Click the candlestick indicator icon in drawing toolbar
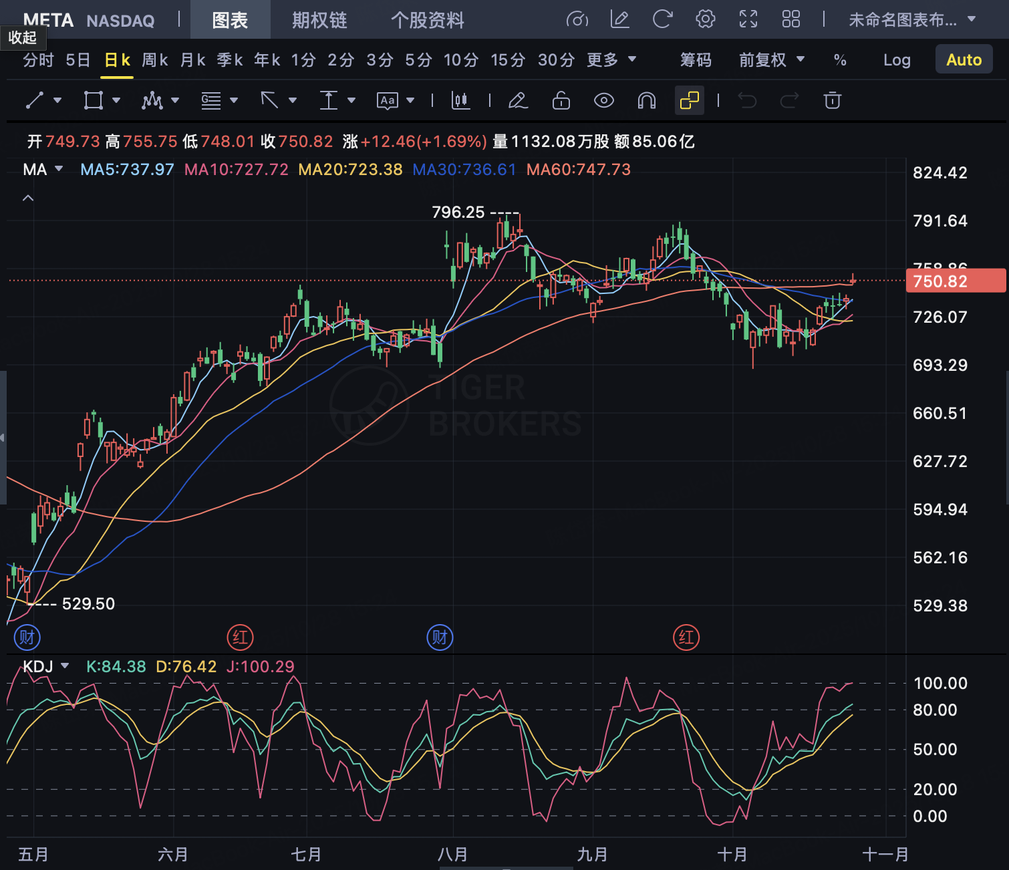1009x870 pixels. click(460, 100)
